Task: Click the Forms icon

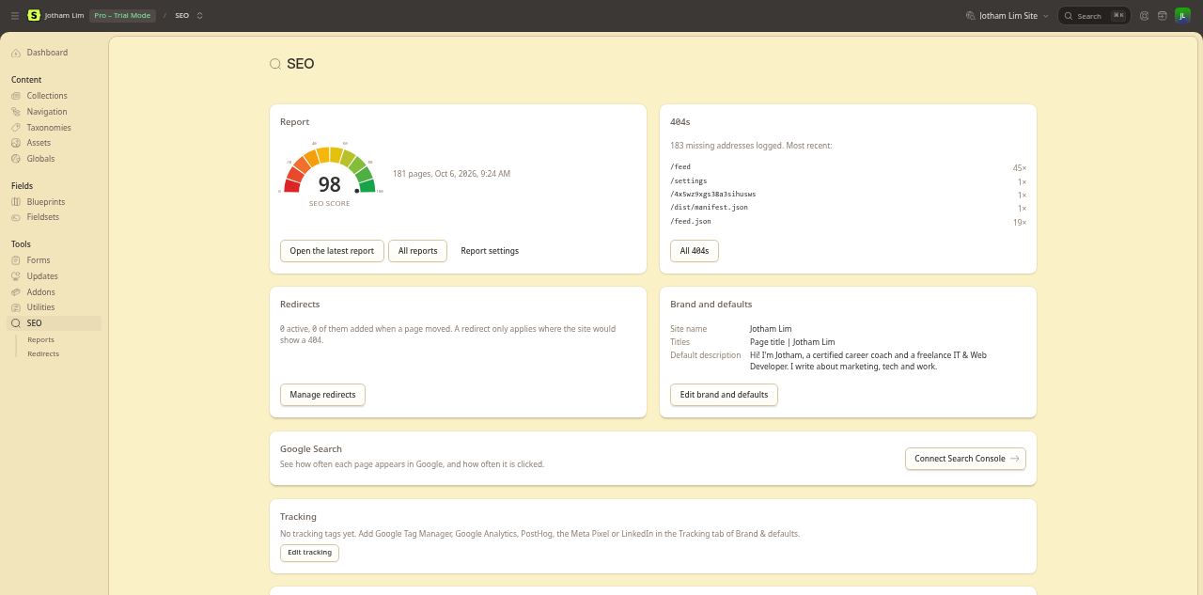Action: [16, 260]
